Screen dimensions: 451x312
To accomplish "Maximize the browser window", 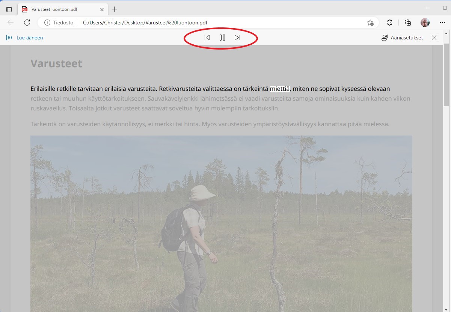I will point(445,8).
